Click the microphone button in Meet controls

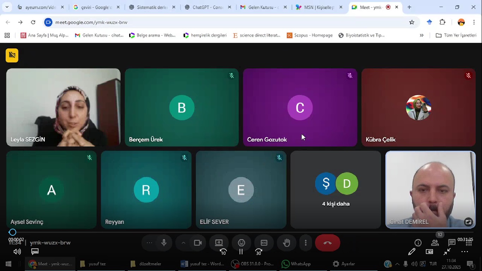pyautogui.click(x=164, y=243)
